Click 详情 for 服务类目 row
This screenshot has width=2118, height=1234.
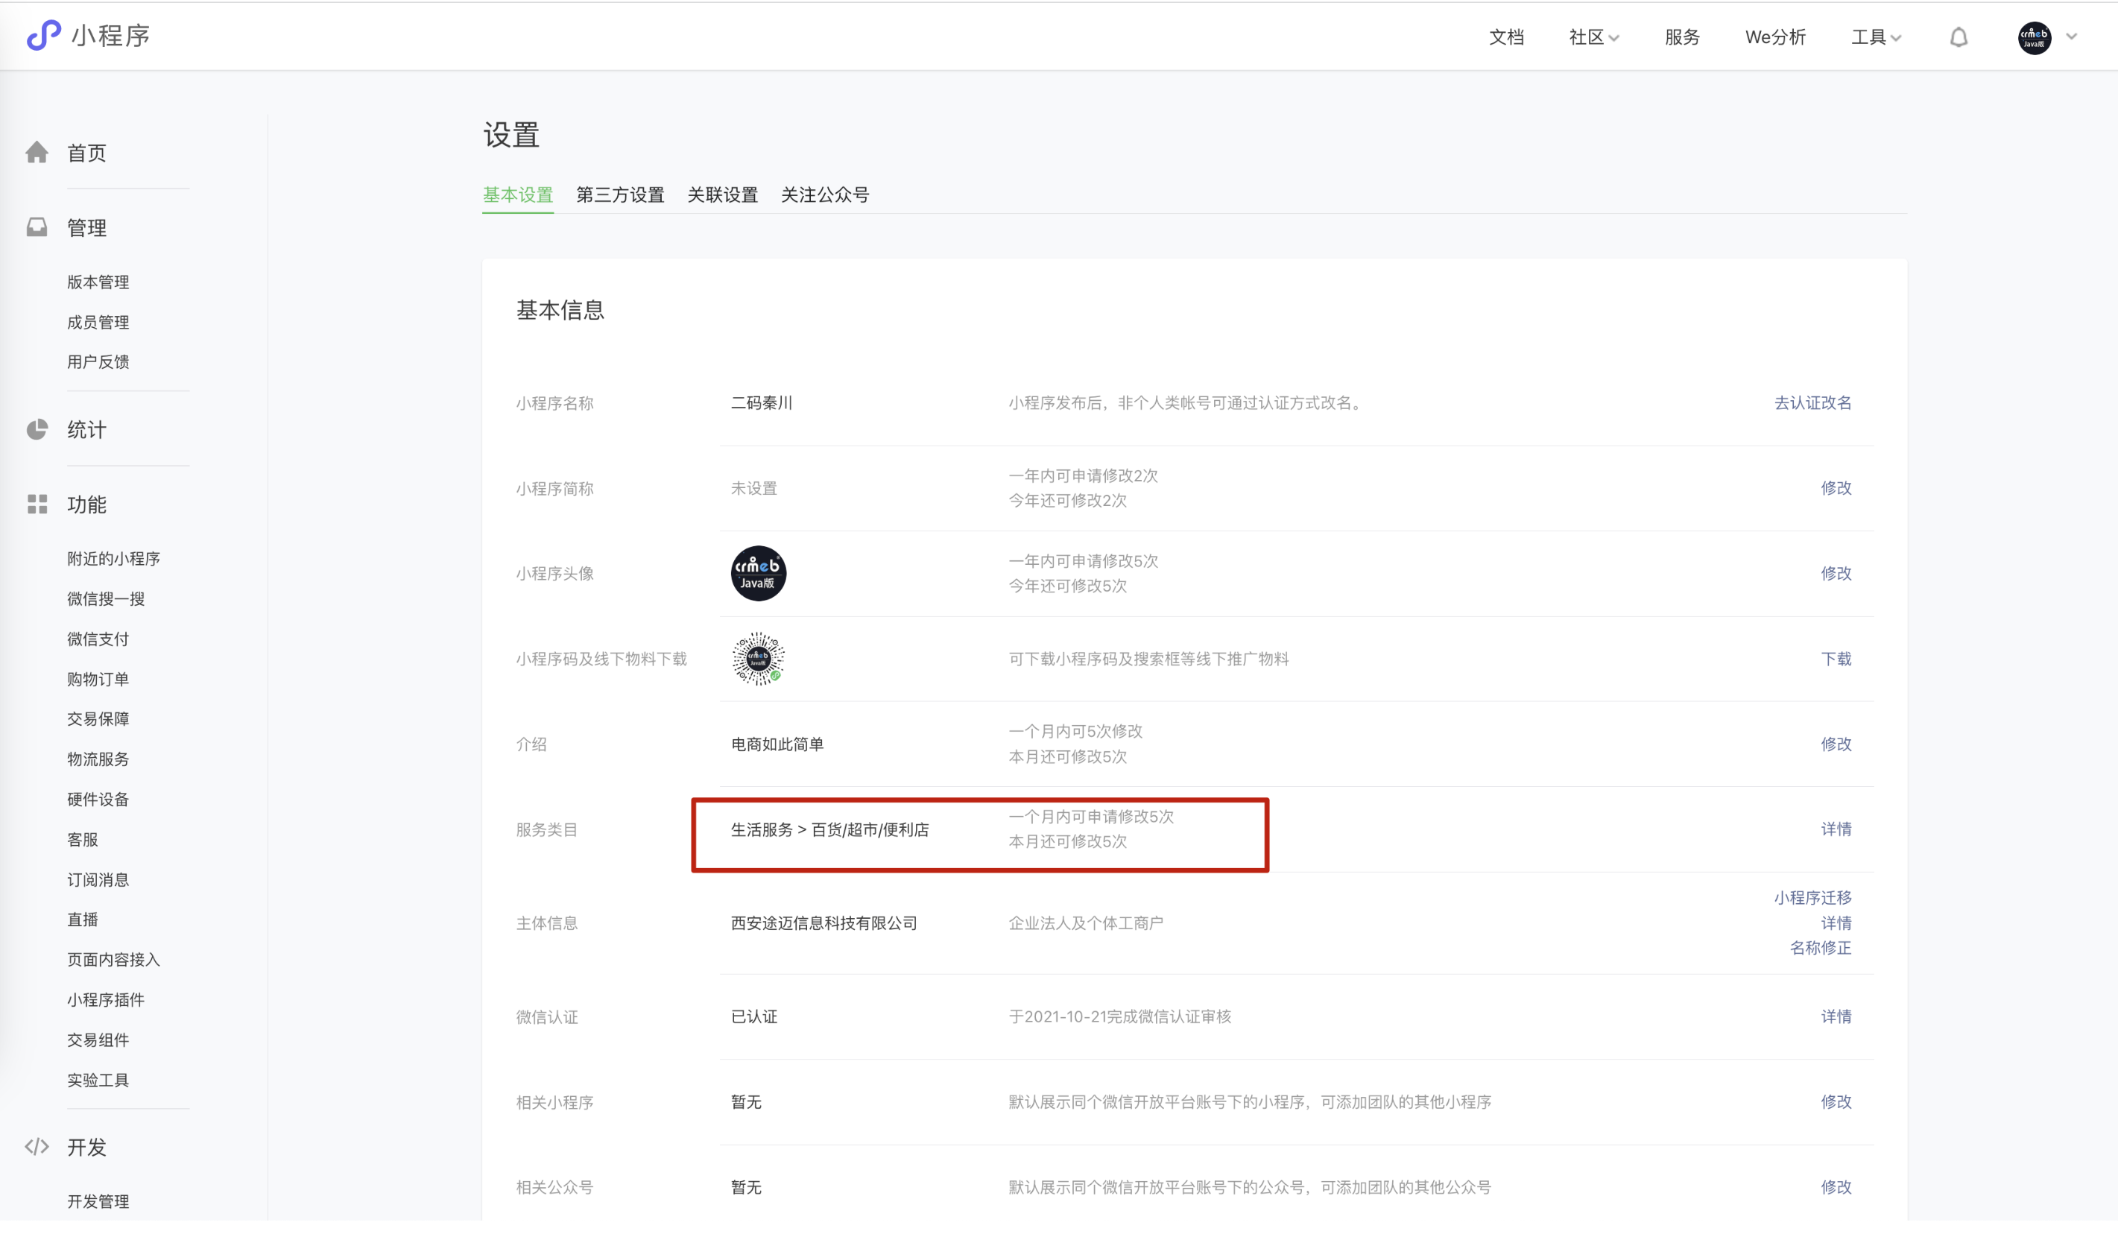click(1836, 829)
